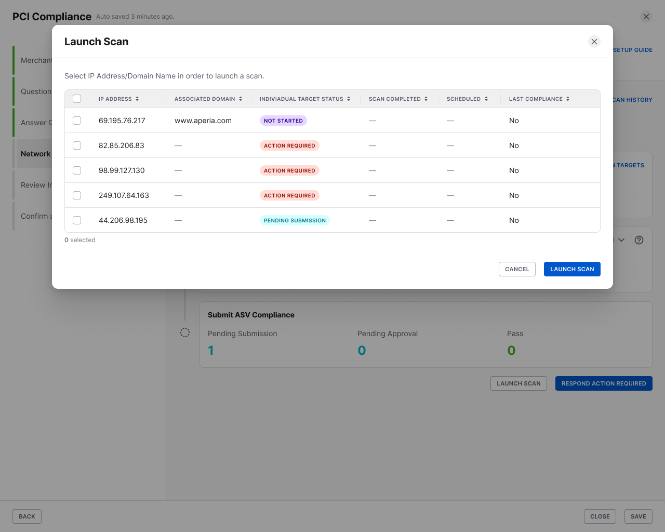This screenshot has height=532, width=665.
Task: Click the IP address 82.85.206.83
Action: coord(122,145)
